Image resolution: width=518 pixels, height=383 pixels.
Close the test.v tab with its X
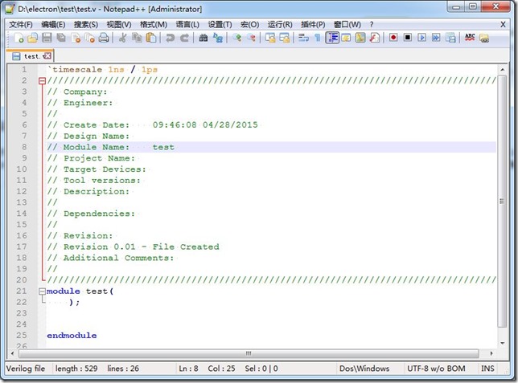[x=47, y=56]
